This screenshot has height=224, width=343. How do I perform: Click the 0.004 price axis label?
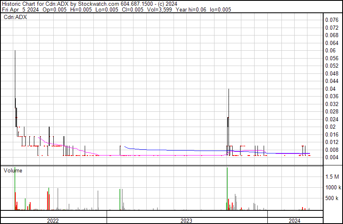pyautogui.click(x=332, y=157)
